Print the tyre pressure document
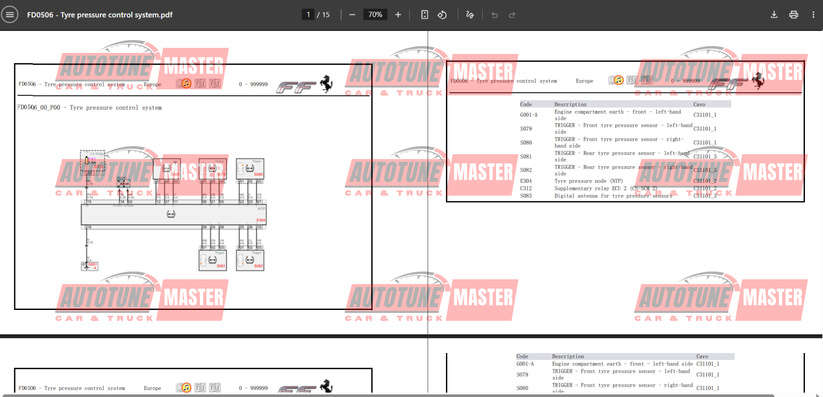 pos(794,15)
